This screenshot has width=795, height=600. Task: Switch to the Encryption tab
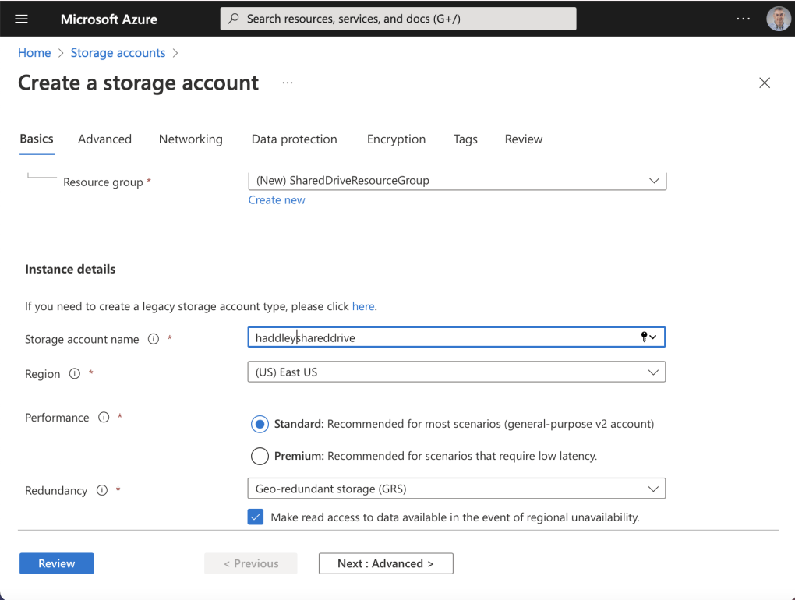(396, 139)
